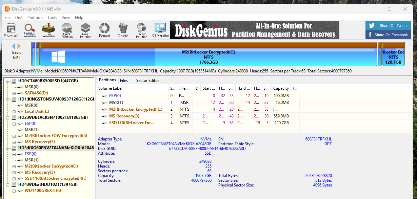Expand the Local Disk(E:) tree node

(x=14, y=111)
